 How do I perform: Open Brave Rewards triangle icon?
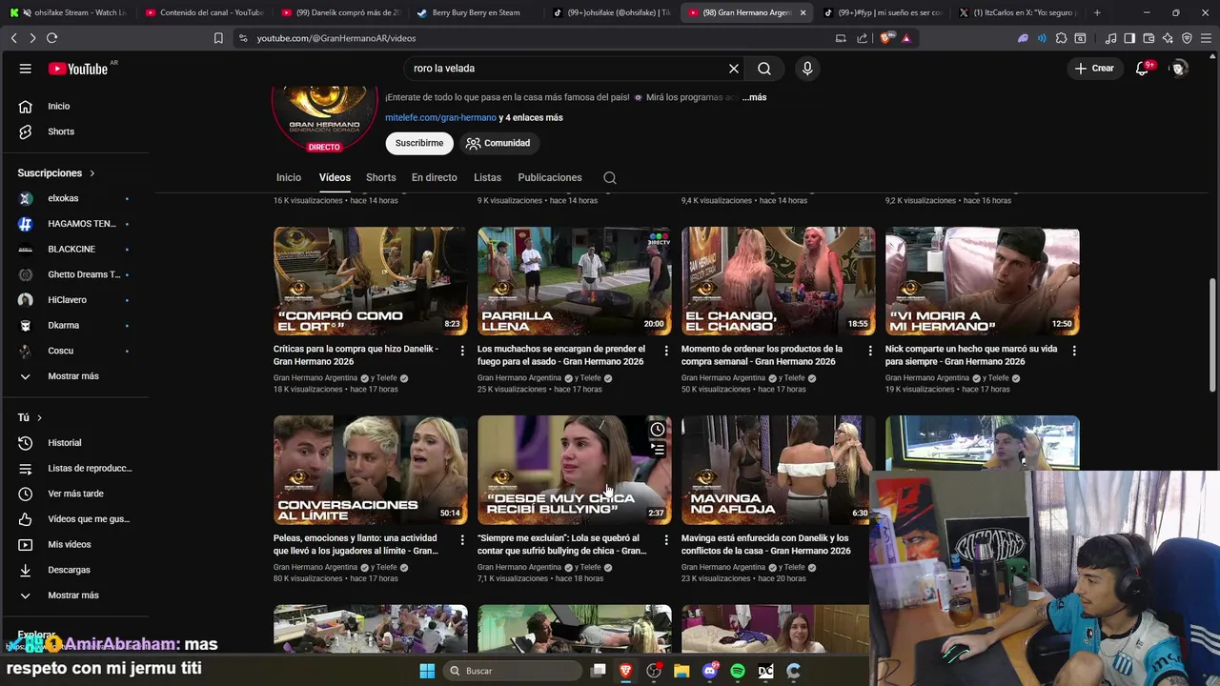(906, 38)
